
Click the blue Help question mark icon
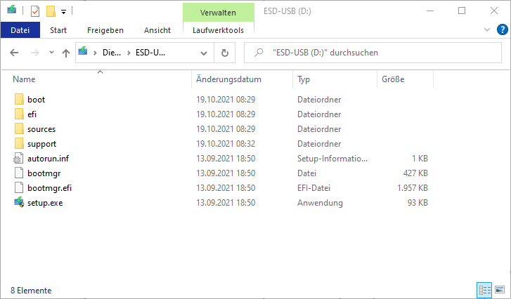pos(503,29)
